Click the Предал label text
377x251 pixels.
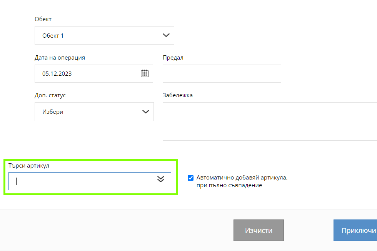pos(173,58)
